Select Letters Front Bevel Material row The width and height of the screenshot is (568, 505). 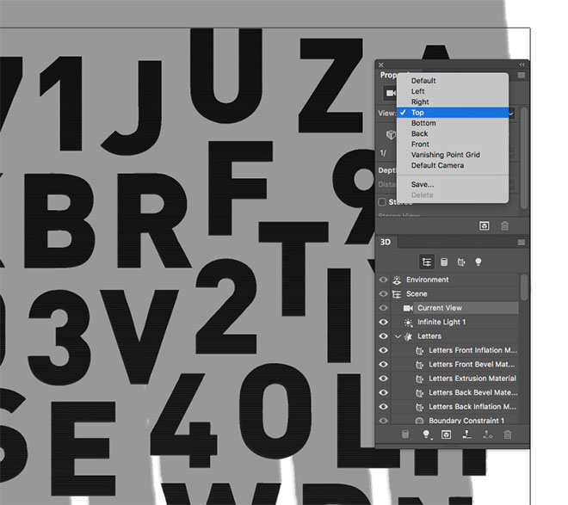click(x=455, y=364)
